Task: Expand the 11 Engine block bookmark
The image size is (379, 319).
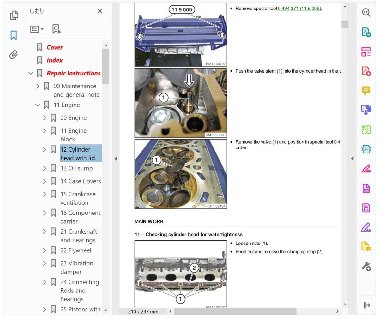Action: point(45,131)
